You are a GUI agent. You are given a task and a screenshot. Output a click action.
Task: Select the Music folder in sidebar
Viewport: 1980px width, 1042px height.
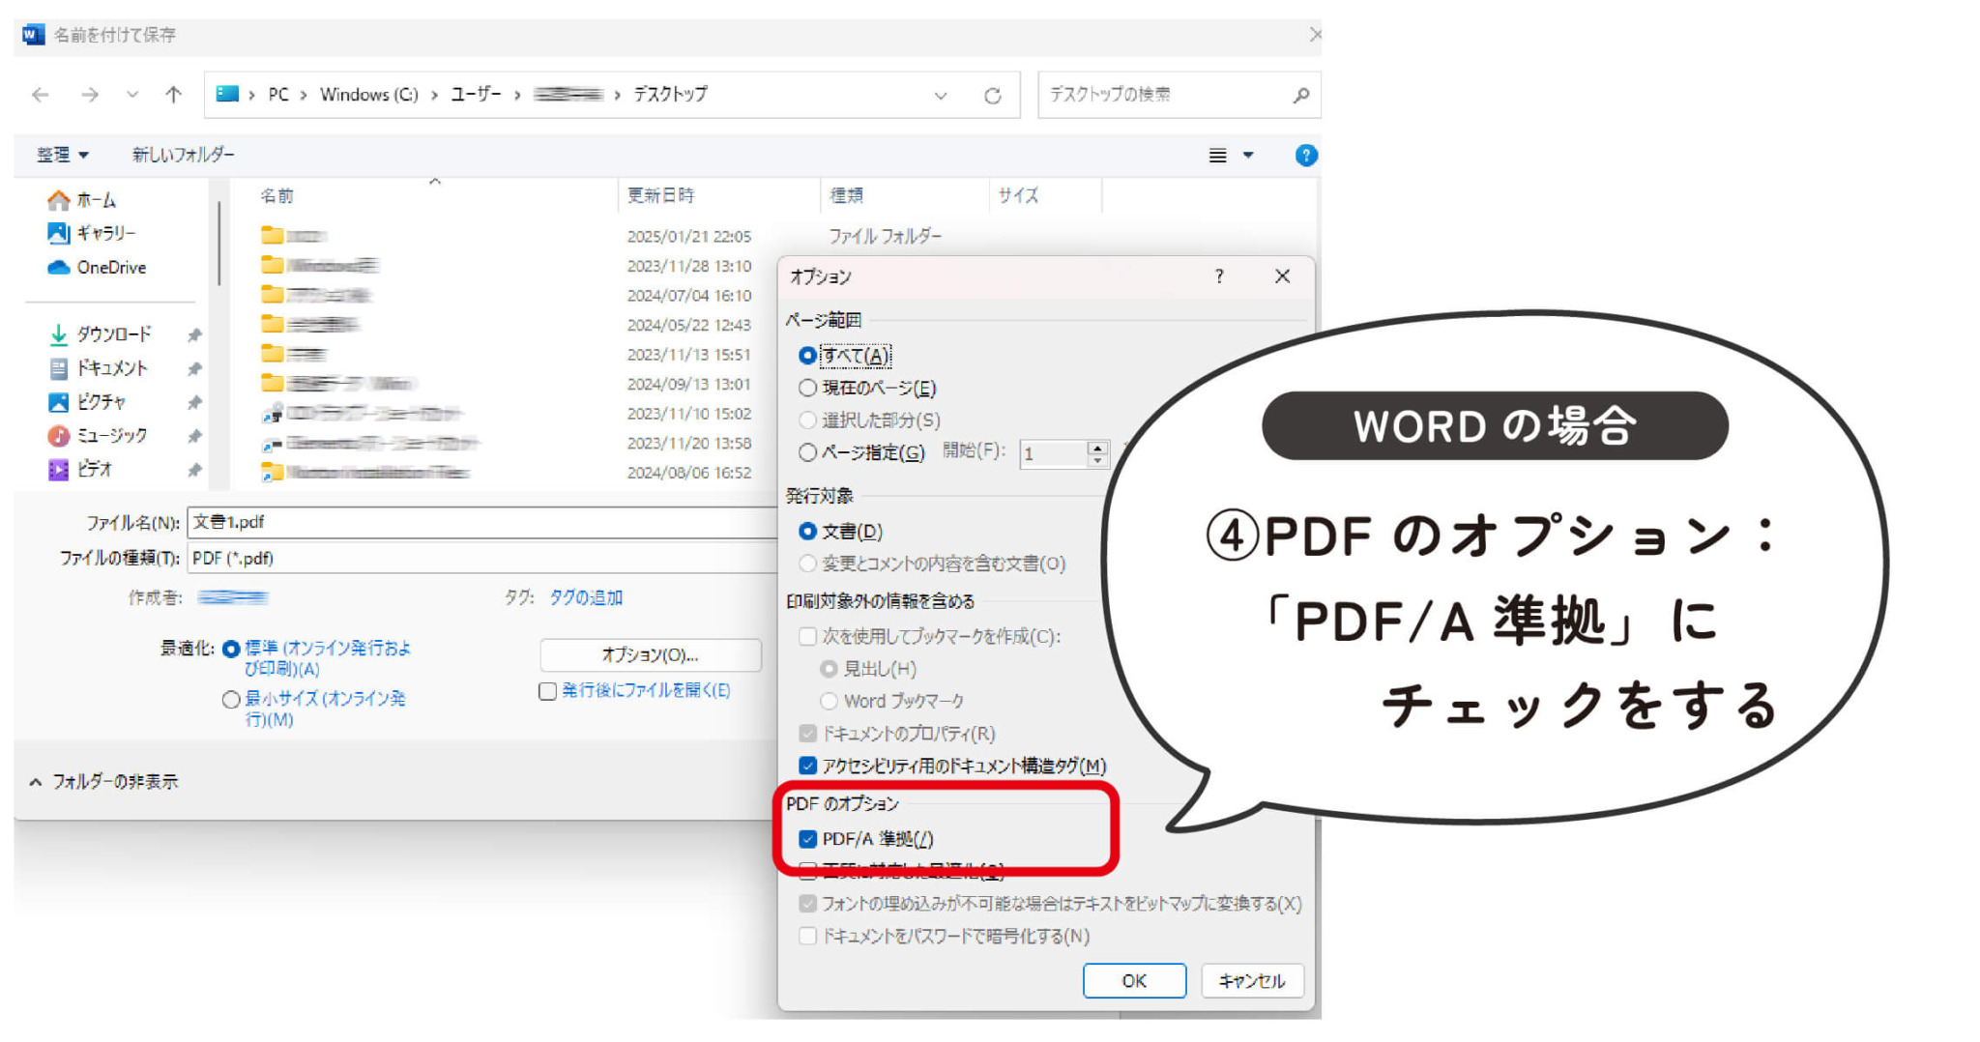(111, 436)
